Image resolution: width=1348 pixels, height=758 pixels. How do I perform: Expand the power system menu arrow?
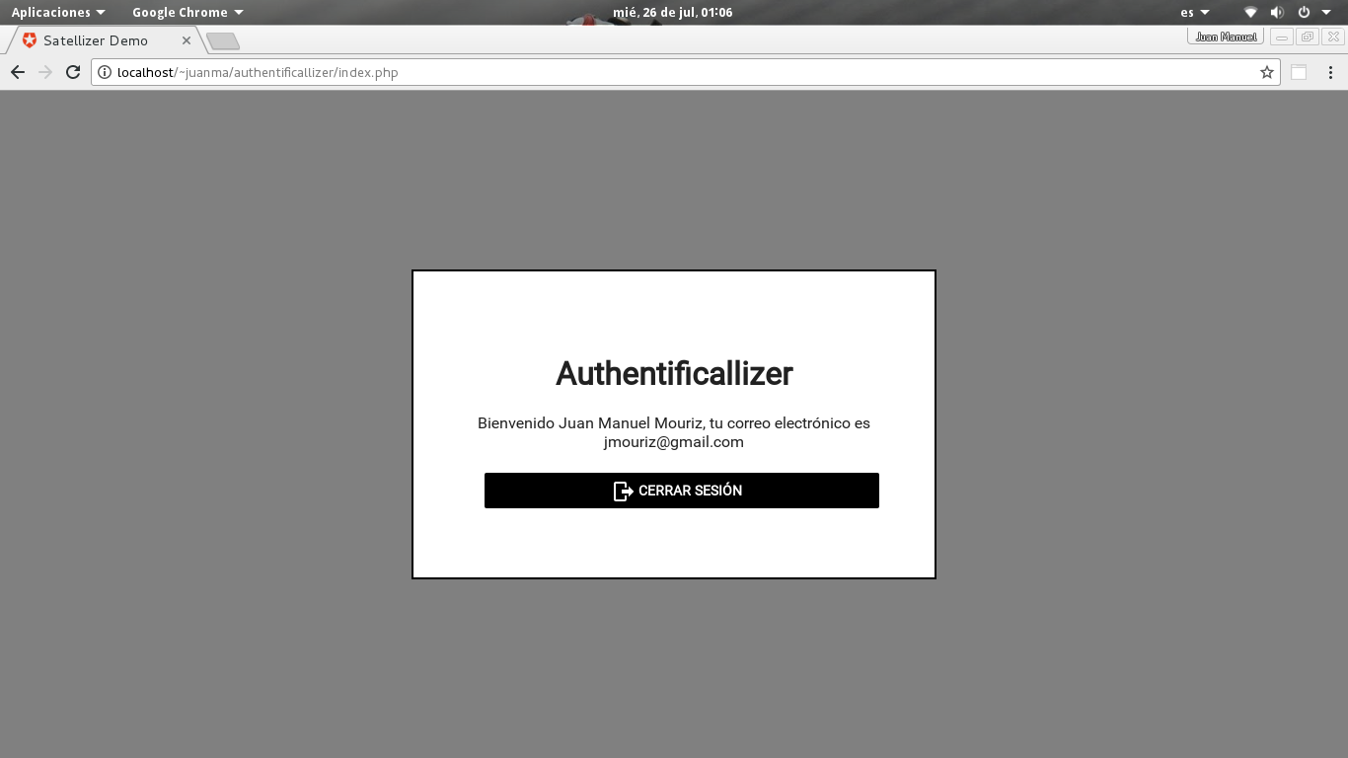(x=1326, y=13)
